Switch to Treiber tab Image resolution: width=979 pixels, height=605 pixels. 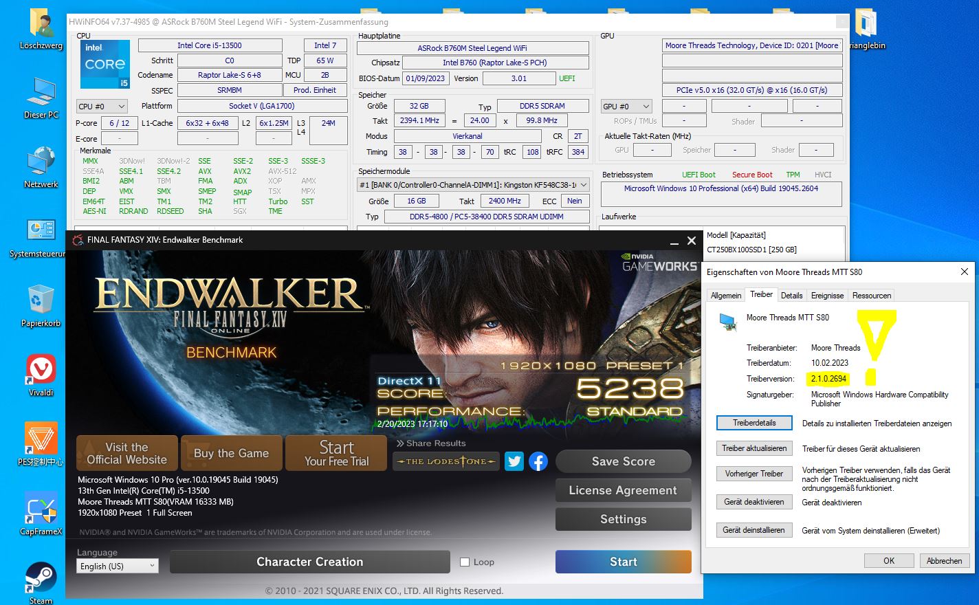click(761, 294)
